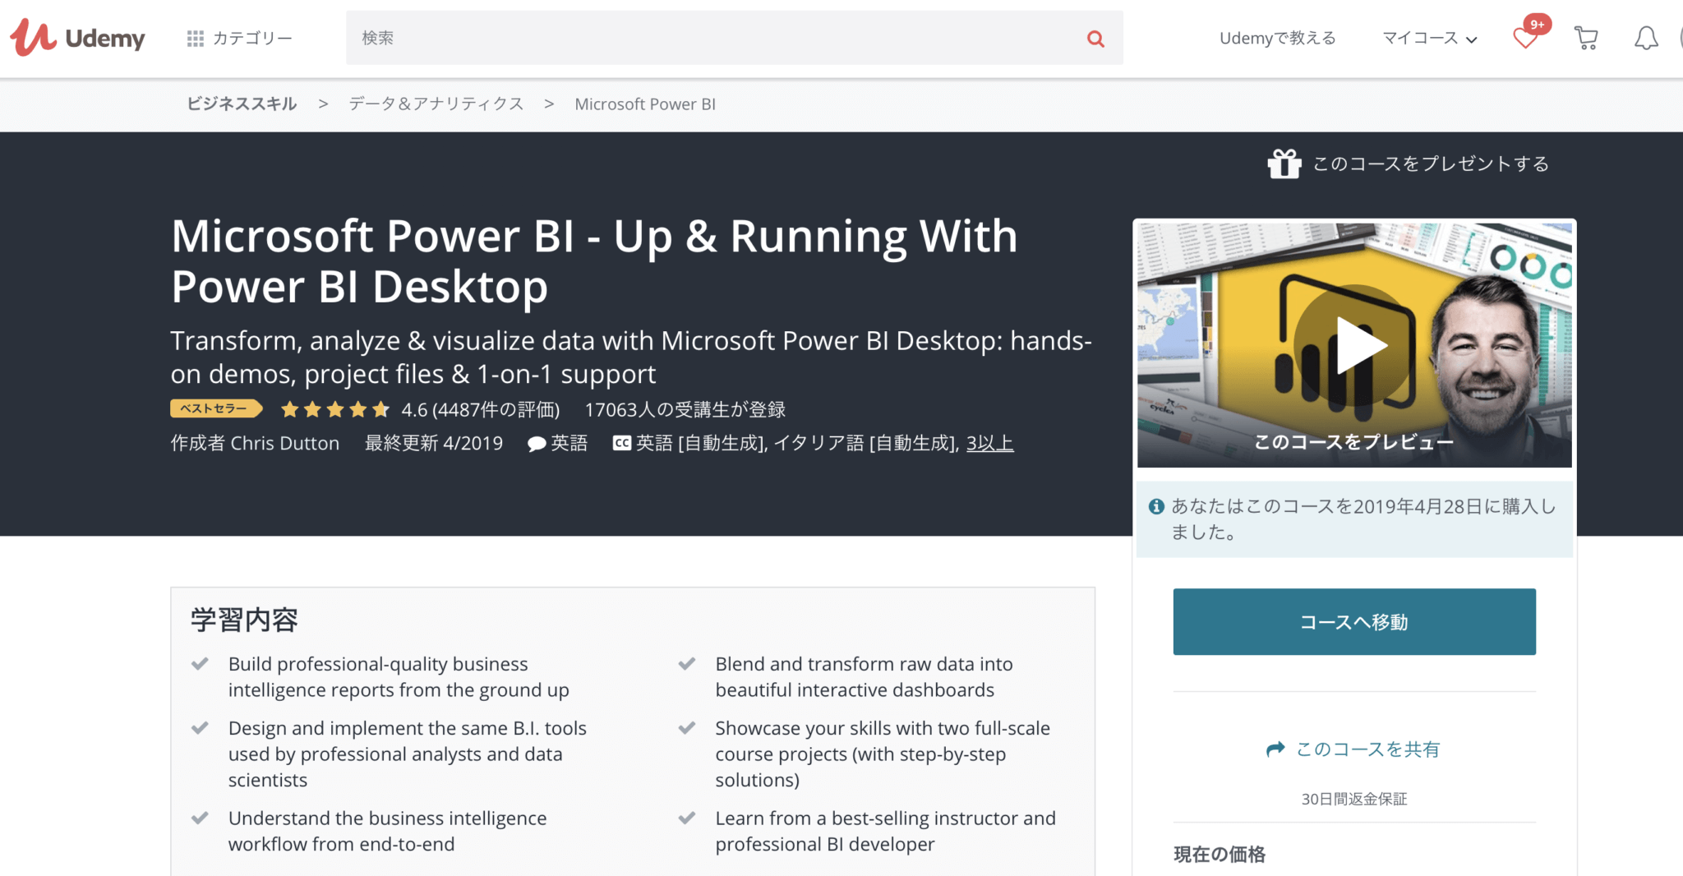Image resolution: width=1683 pixels, height=876 pixels.
Task: Click the speech bubble language icon
Action: click(x=537, y=444)
